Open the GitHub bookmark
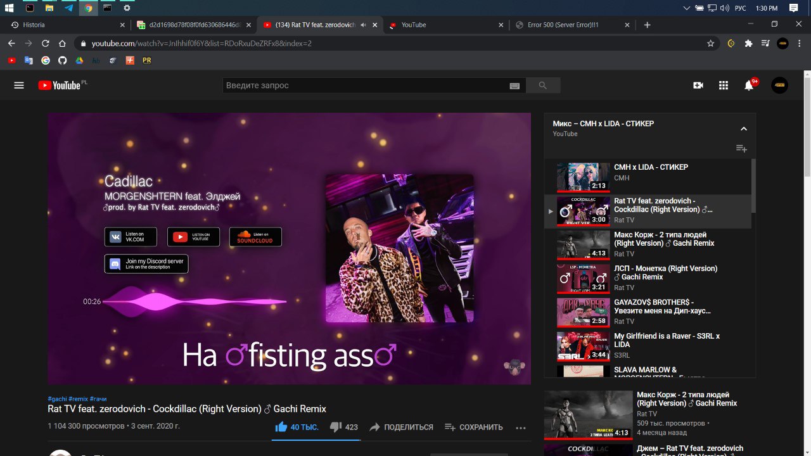This screenshot has height=456, width=811. pos(62,61)
